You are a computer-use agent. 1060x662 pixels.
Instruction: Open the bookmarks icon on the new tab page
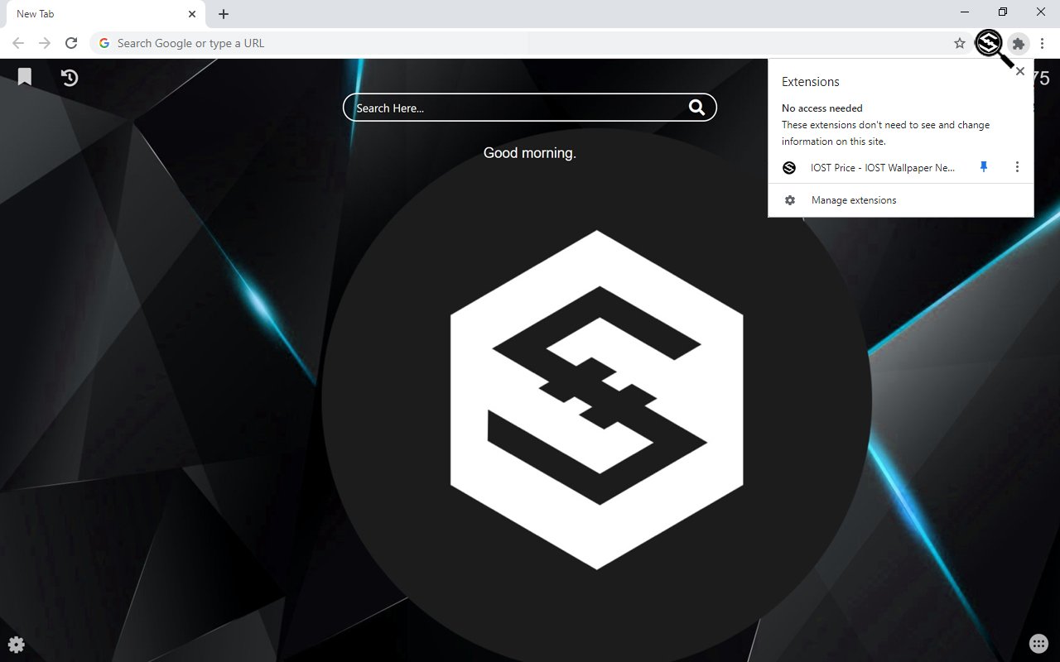point(25,77)
